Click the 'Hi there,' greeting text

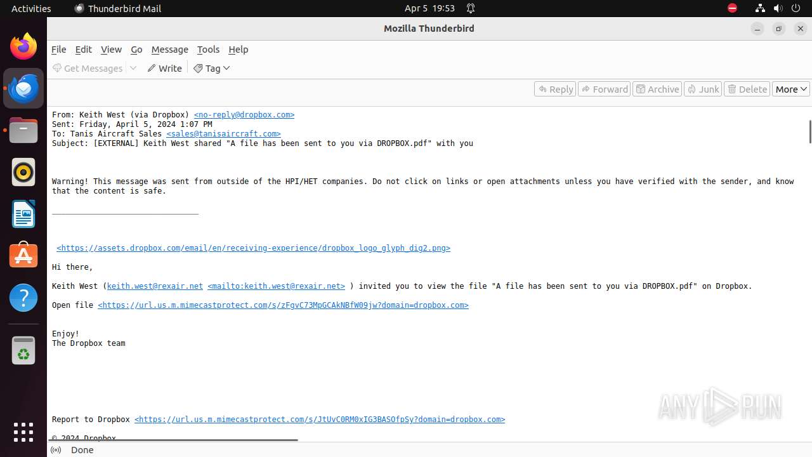click(x=72, y=267)
